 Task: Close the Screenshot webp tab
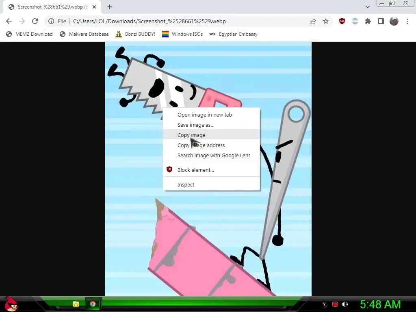(x=94, y=7)
